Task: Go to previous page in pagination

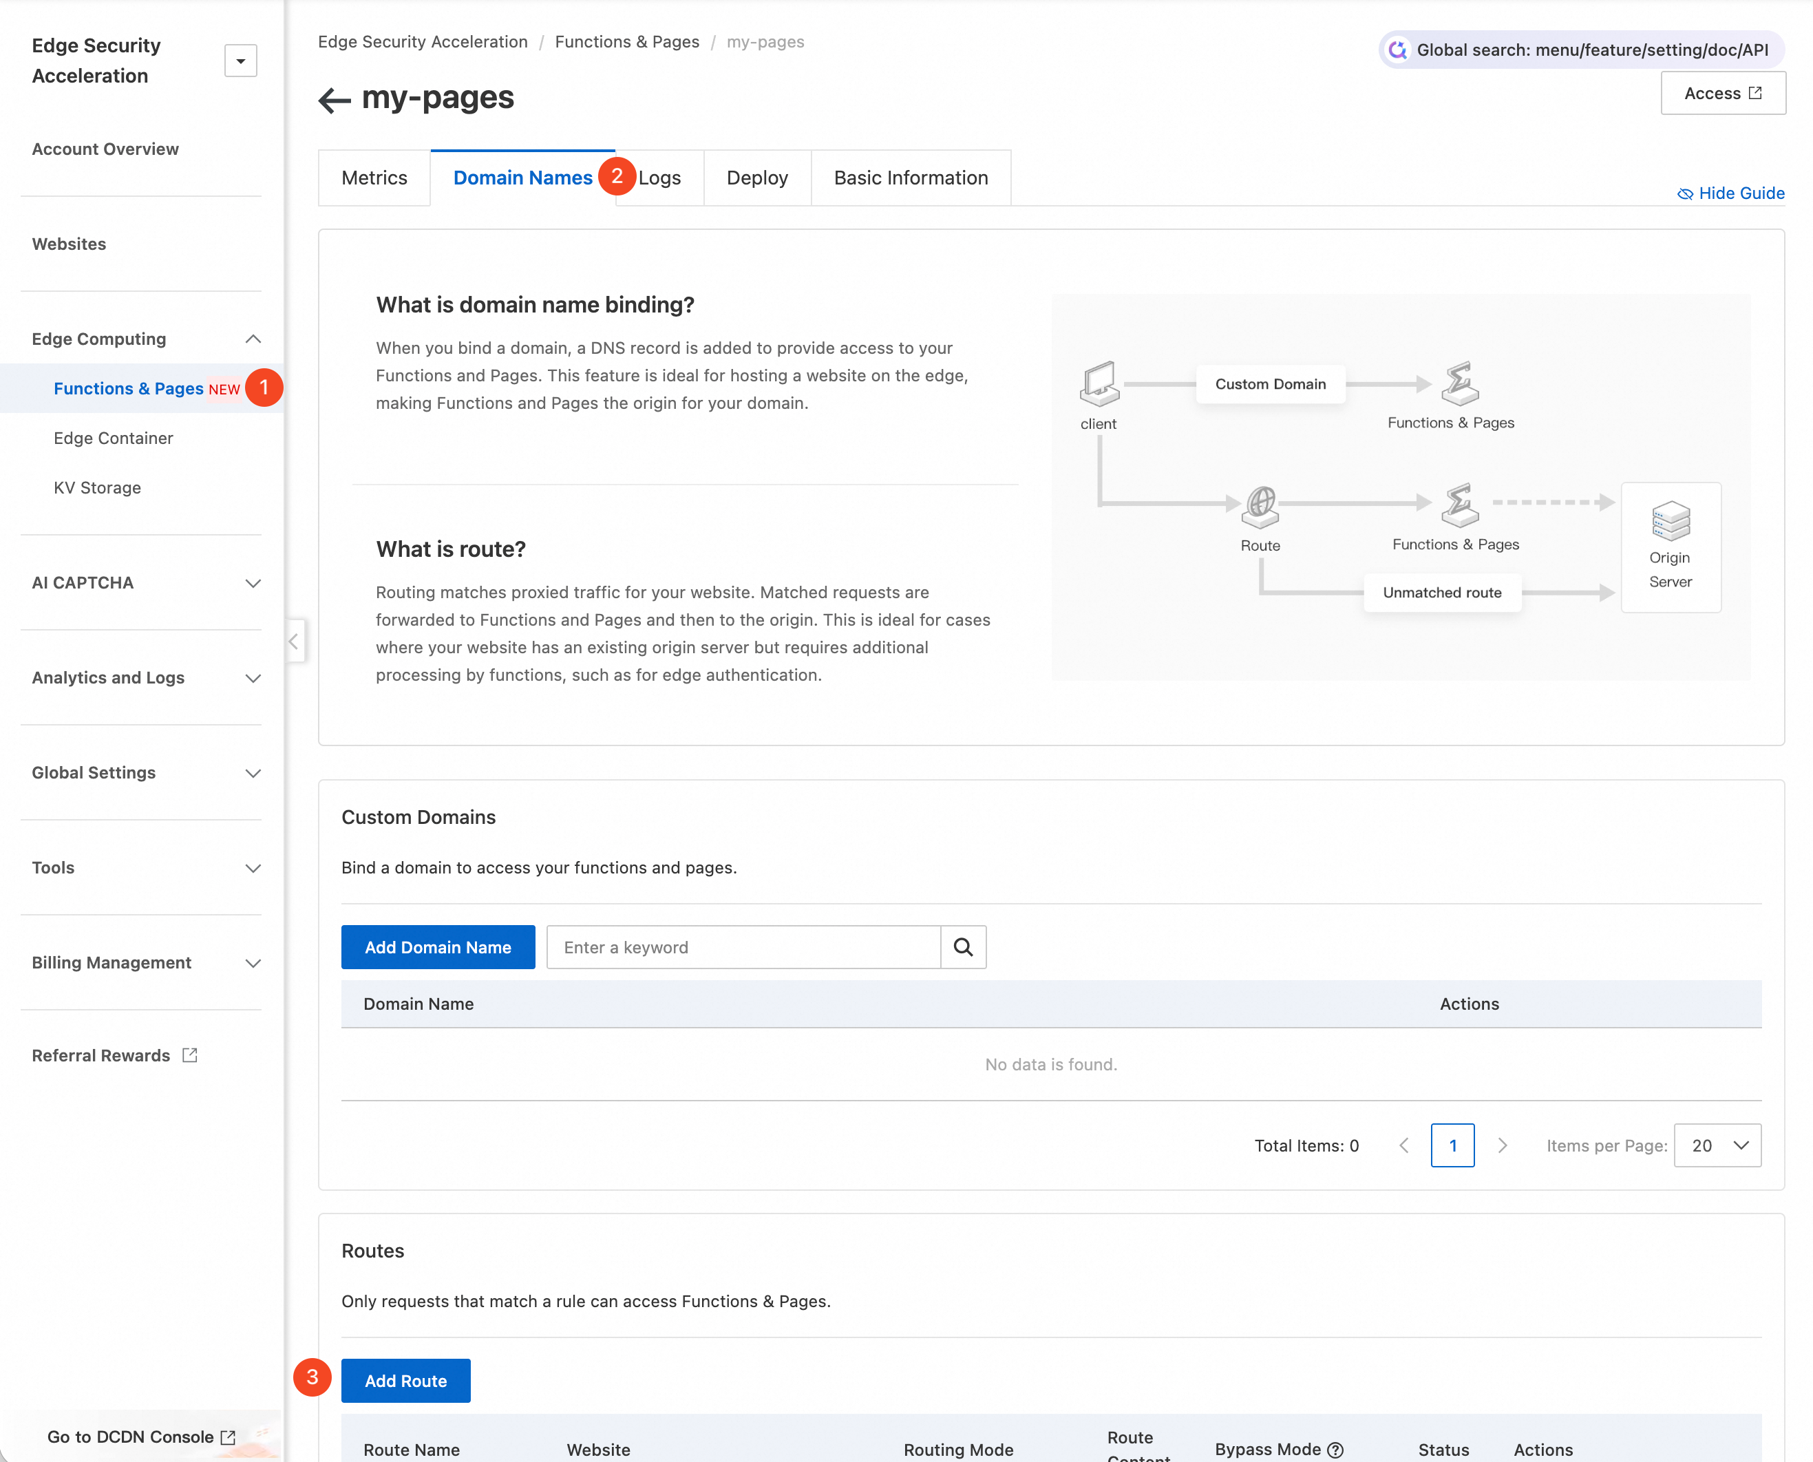Action: pyautogui.click(x=1403, y=1145)
